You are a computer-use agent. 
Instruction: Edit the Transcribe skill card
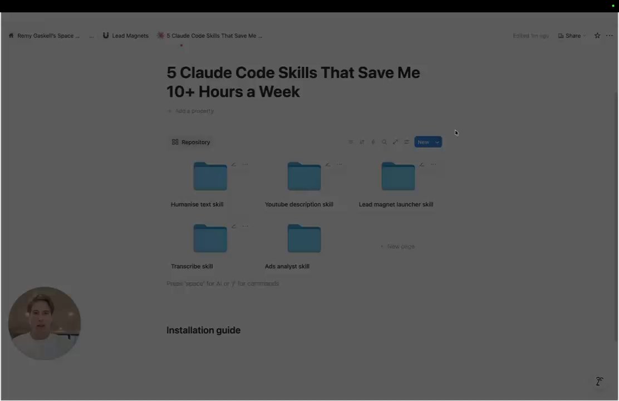[x=234, y=226]
